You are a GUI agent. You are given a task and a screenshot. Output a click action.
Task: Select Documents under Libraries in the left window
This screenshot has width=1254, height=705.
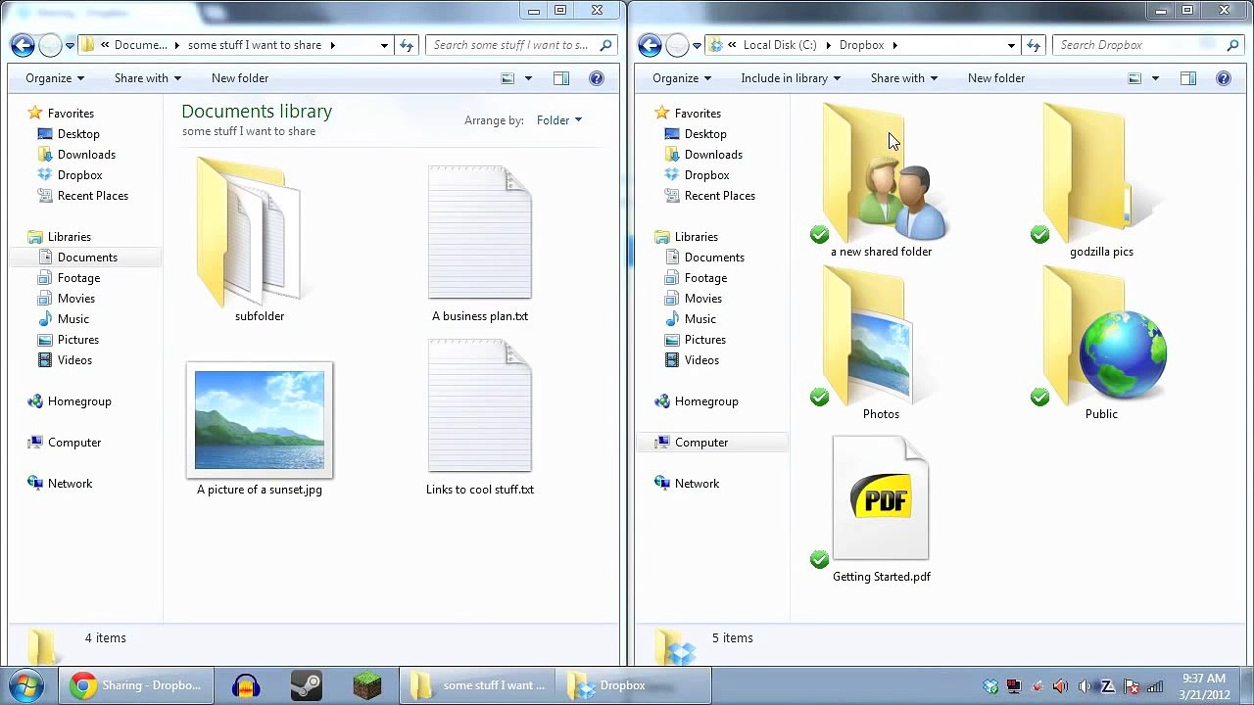click(x=87, y=258)
